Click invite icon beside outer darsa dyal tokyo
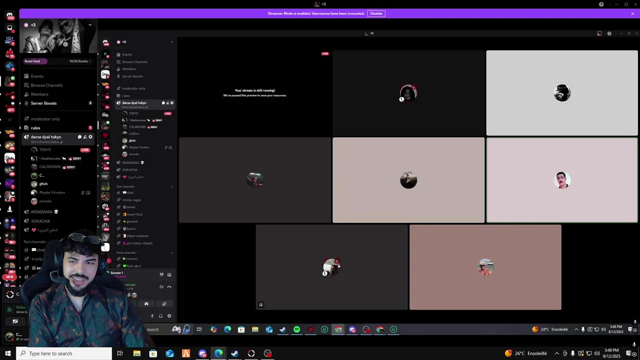 point(85,137)
